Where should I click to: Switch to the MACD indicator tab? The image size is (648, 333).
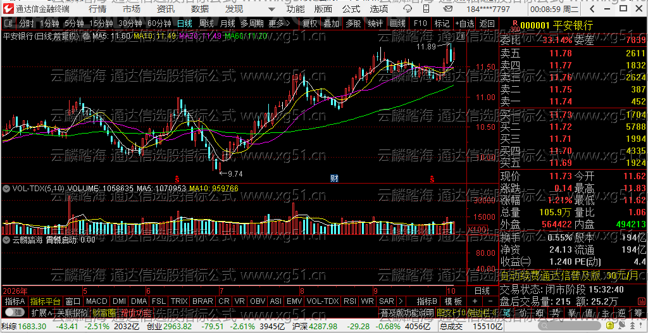(96, 301)
